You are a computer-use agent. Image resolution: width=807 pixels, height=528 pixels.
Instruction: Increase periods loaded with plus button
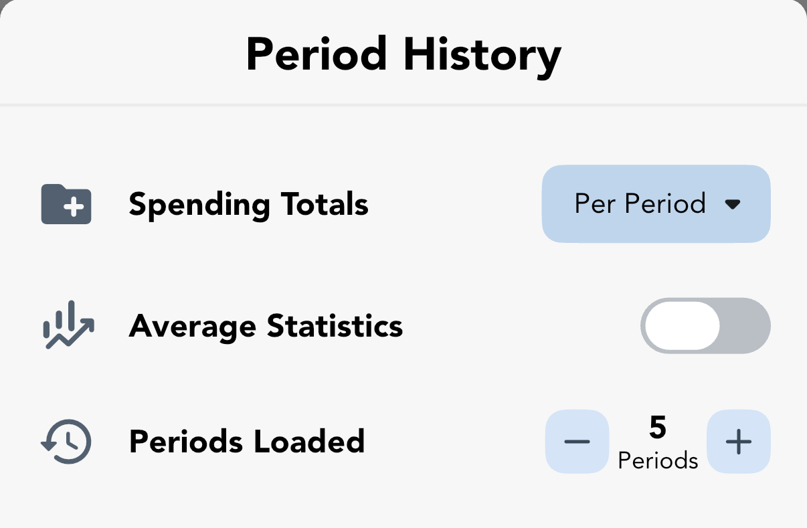tap(739, 442)
